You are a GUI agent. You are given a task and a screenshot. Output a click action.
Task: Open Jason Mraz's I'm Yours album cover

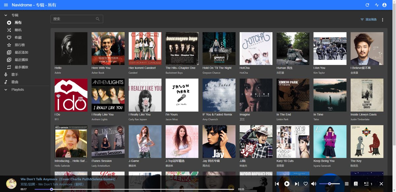[x=182, y=95]
